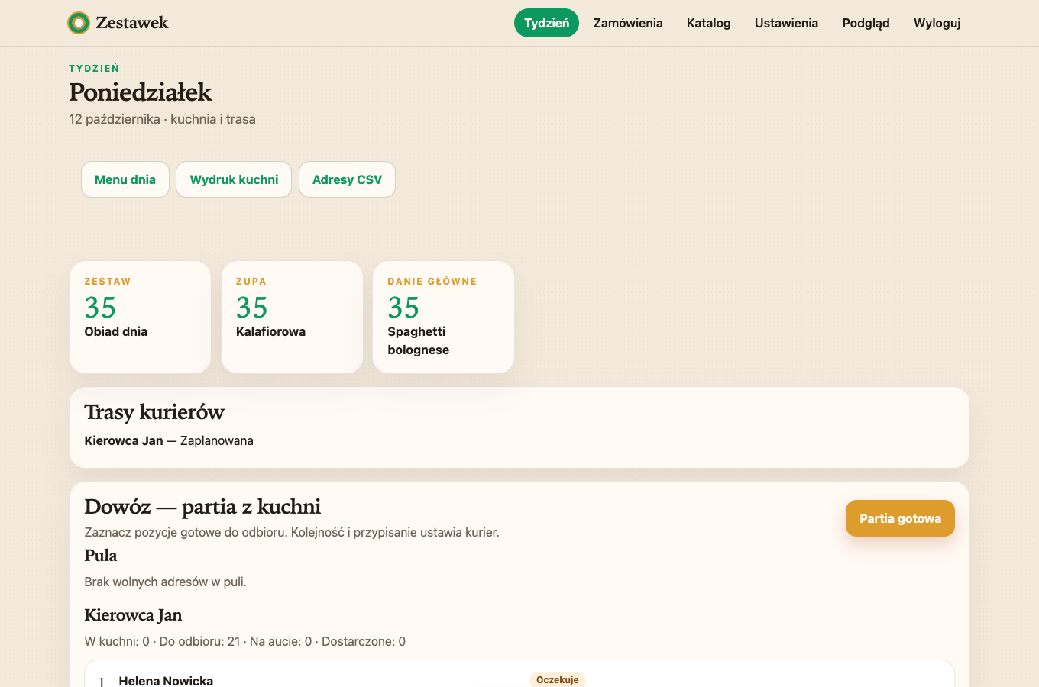The width and height of the screenshot is (1039, 687).
Task: Click the Zestawek logo icon
Action: tap(78, 23)
